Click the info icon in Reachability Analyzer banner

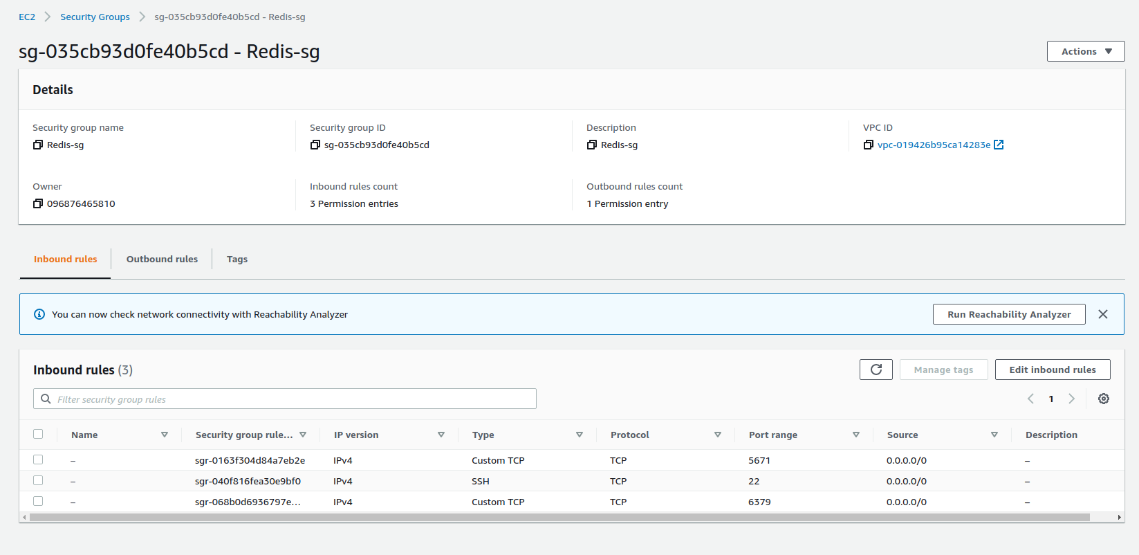point(39,314)
